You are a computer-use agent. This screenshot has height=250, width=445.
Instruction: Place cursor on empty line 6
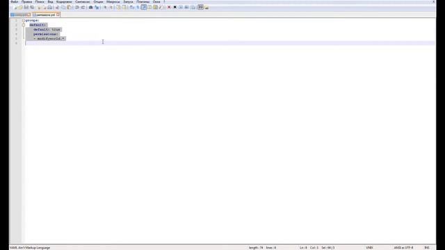coord(230,43)
